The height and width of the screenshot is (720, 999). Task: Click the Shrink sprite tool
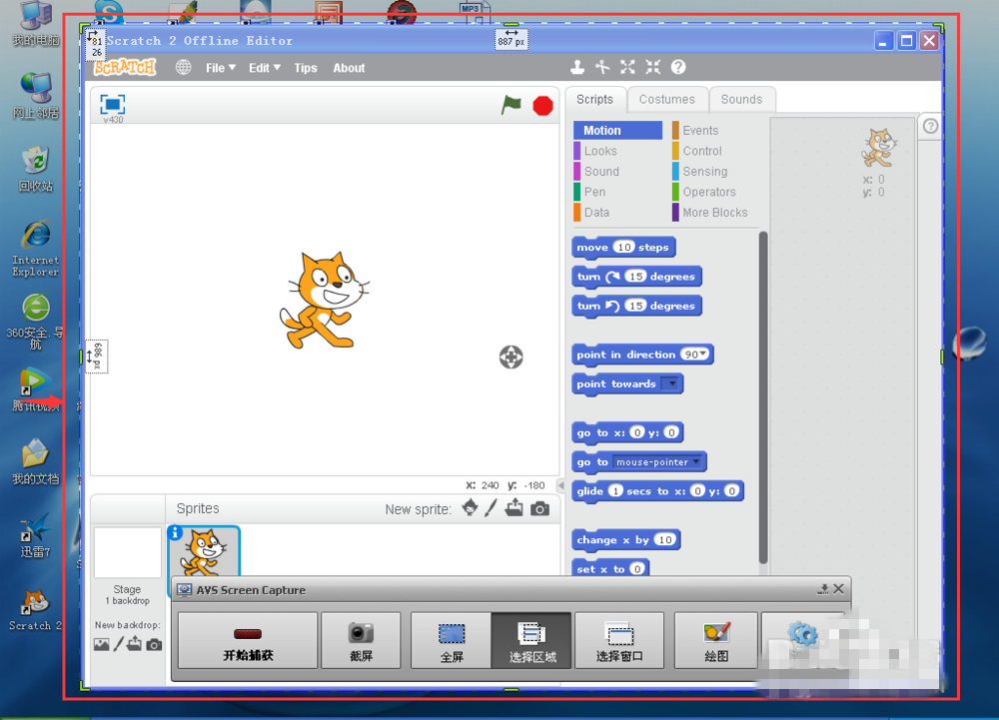click(x=652, y=68)
